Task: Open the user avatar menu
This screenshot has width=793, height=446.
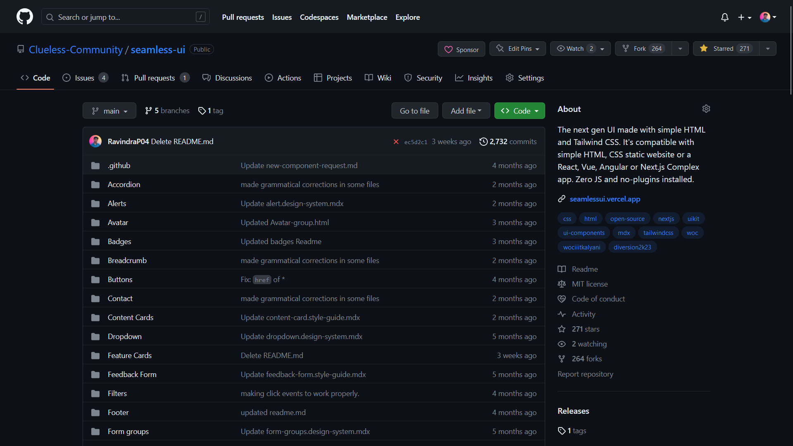Action: (768, 17)
